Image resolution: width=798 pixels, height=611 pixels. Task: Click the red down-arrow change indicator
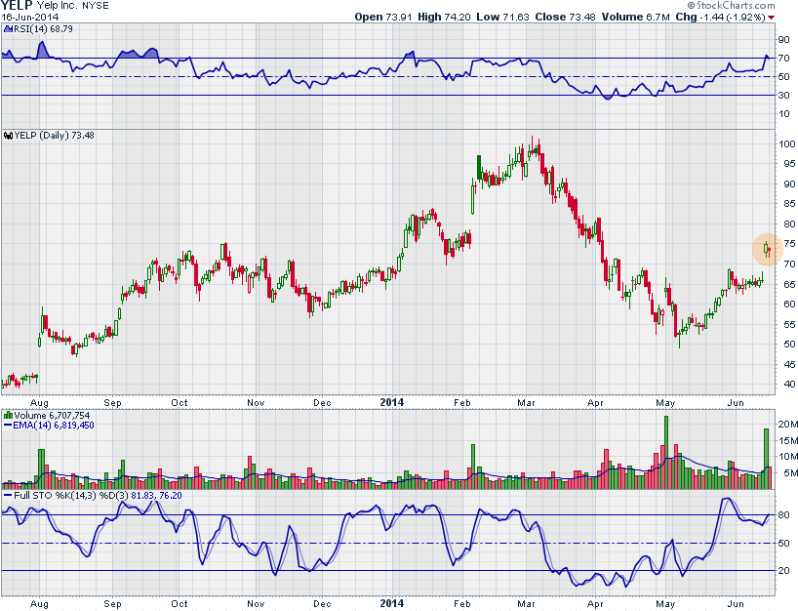772,18
